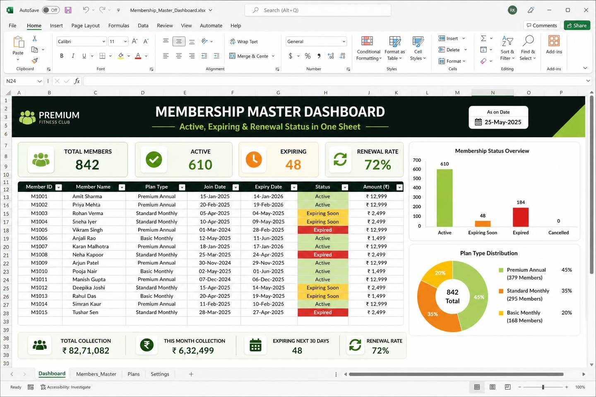
Task: Open the Data ribbon tab
Action: pos(143,26)
